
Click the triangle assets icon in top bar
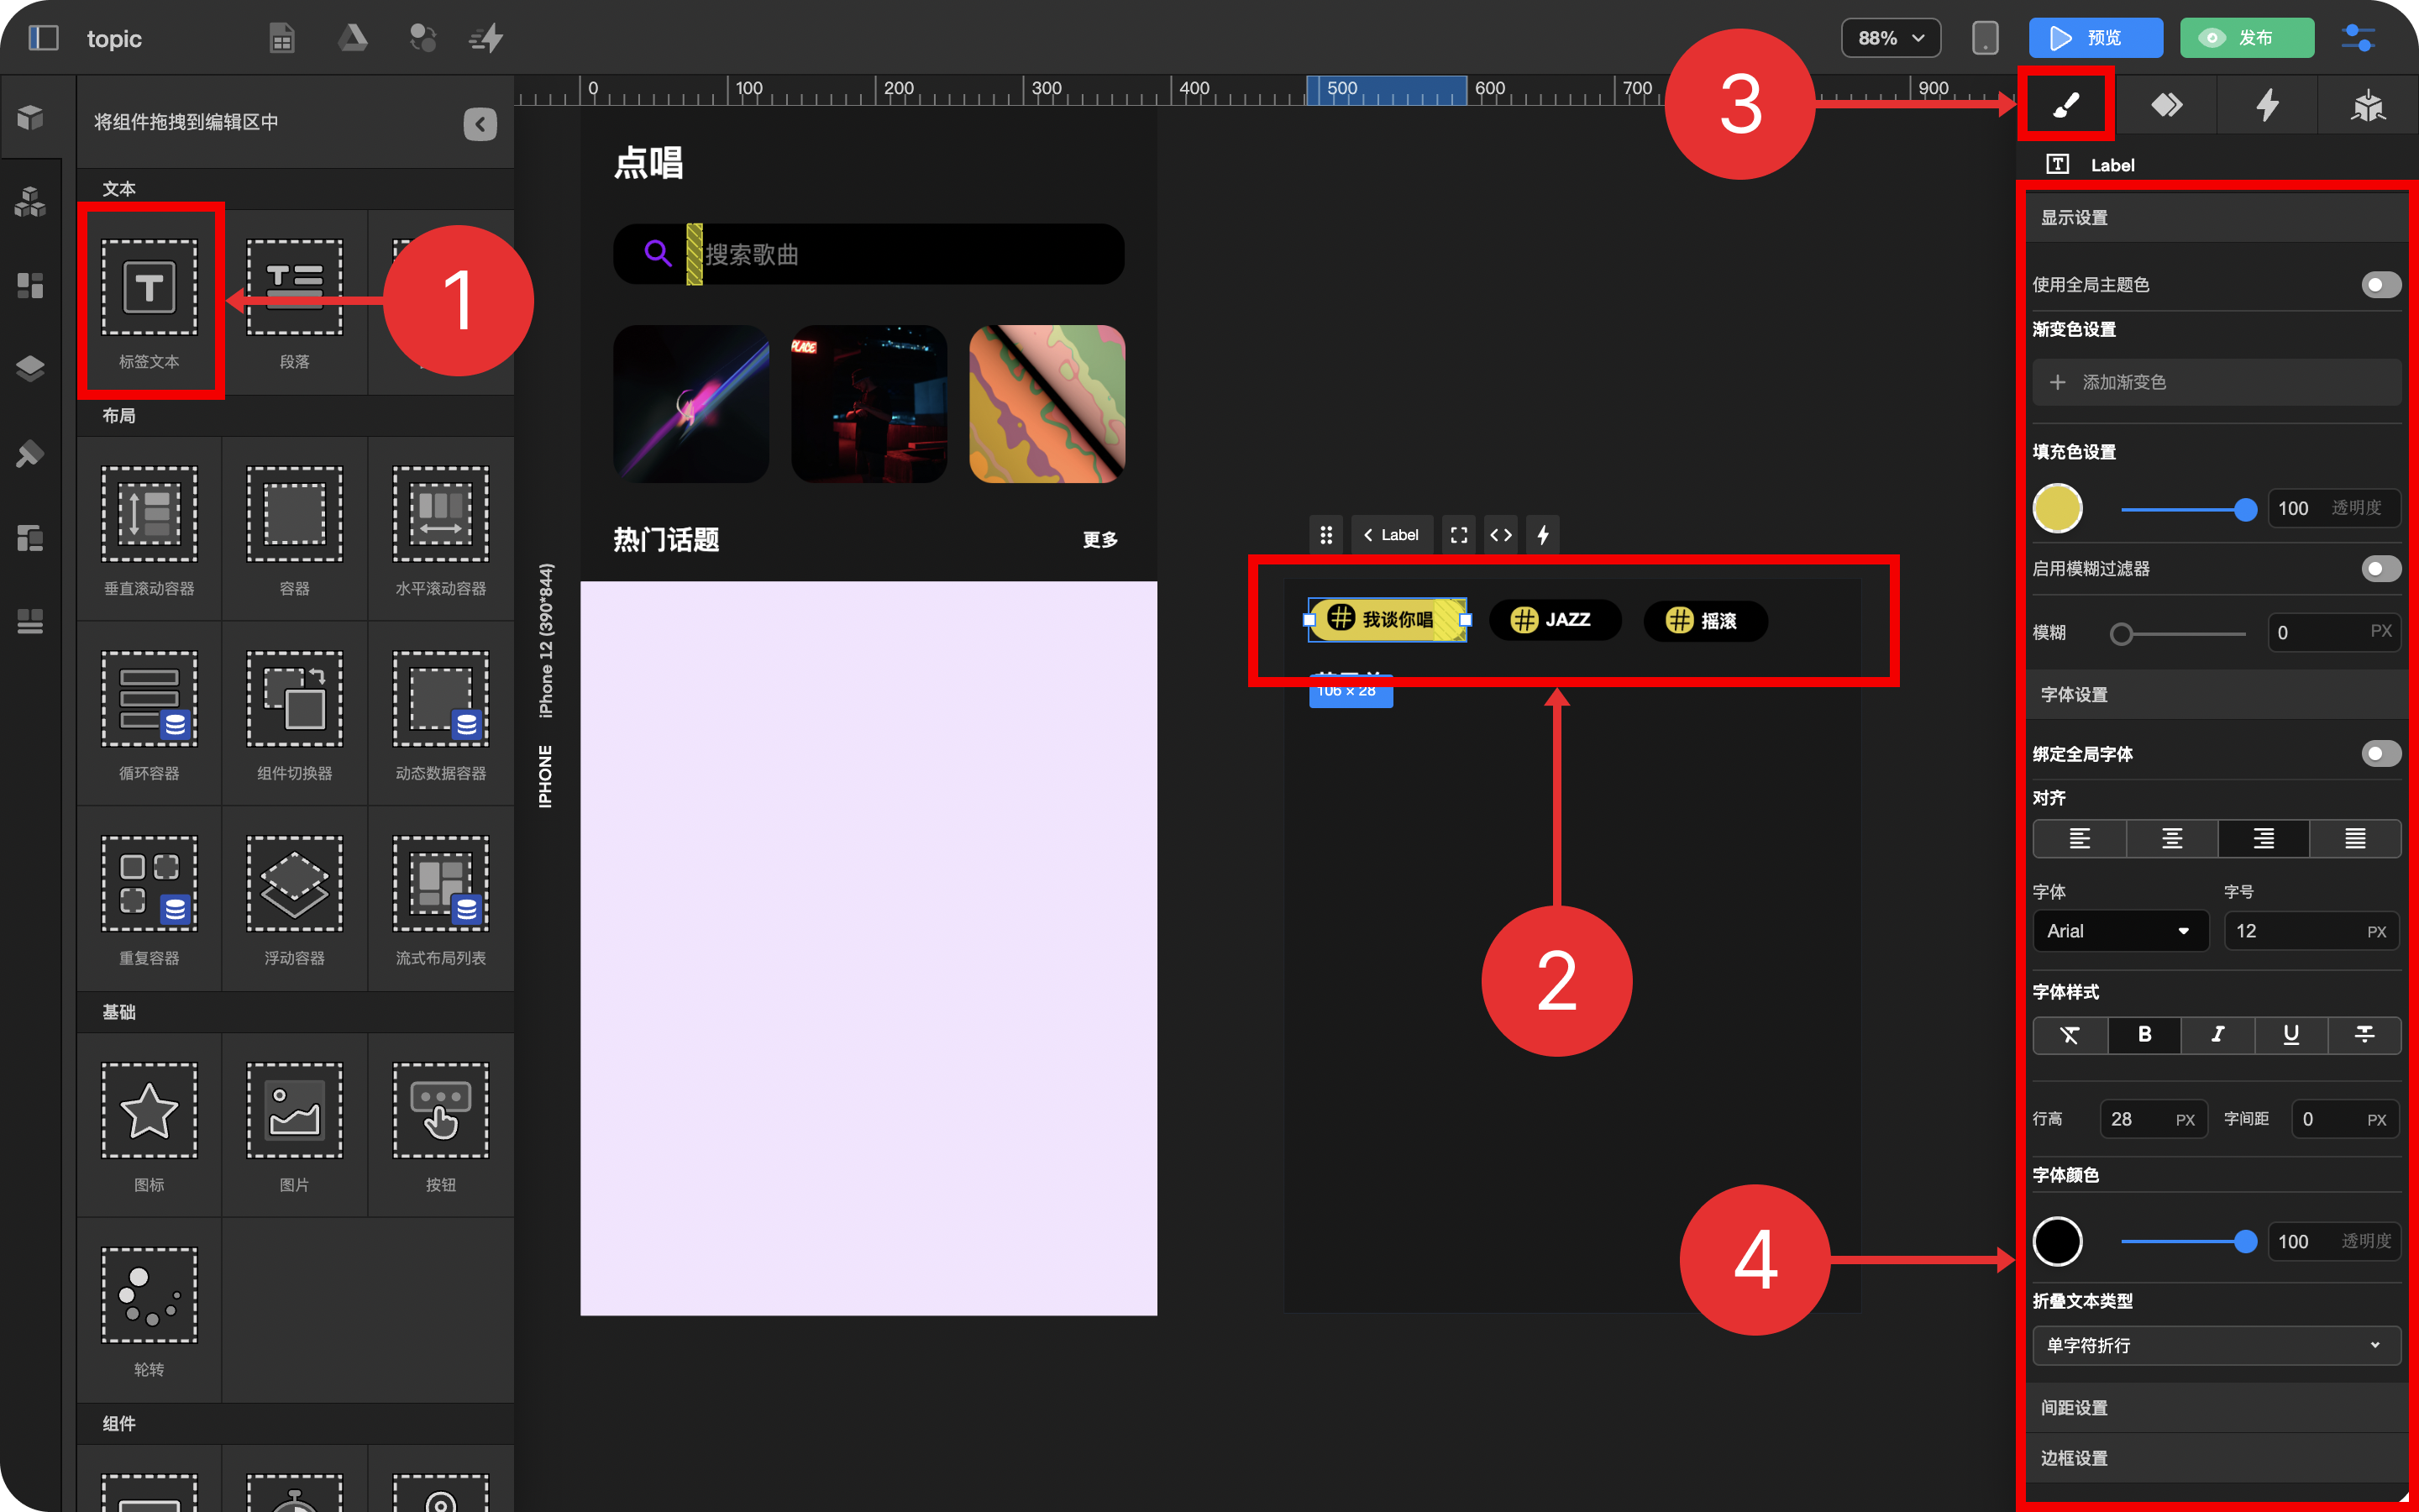353,38
